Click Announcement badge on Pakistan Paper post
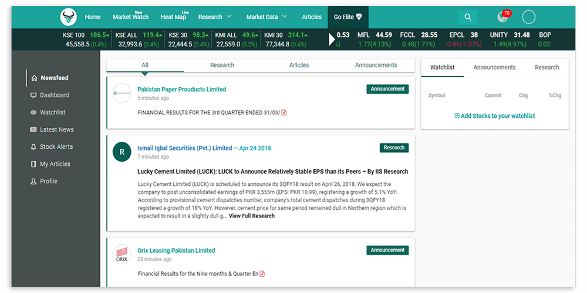 (x=387, y=89)
